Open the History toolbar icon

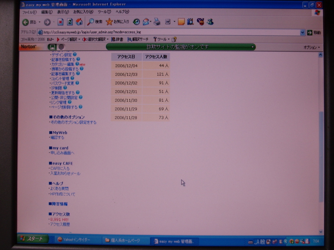(136, 22)
